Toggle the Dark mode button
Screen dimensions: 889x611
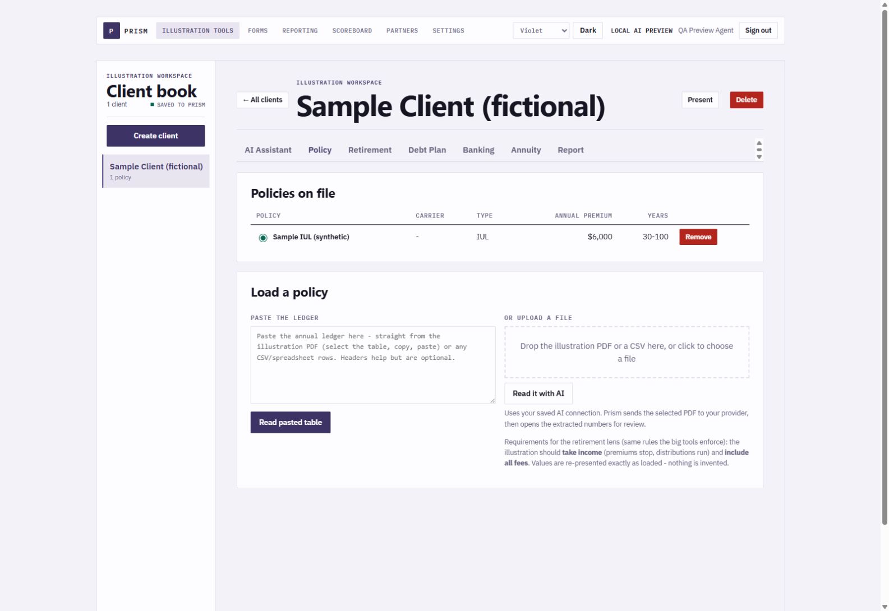click(x=588, y=31)
